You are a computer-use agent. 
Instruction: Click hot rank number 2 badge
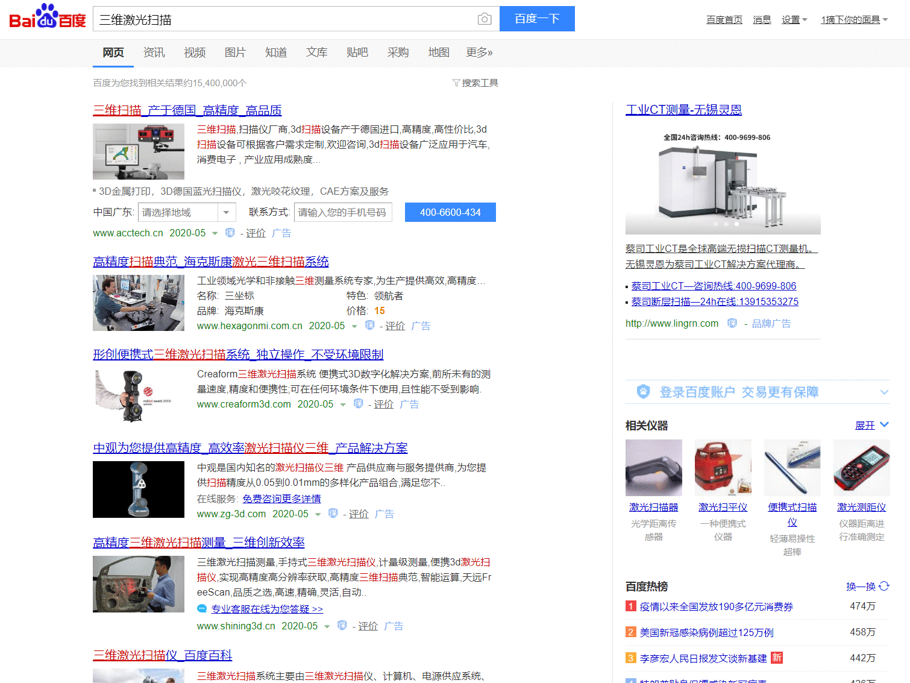click(x=631, y=632)
